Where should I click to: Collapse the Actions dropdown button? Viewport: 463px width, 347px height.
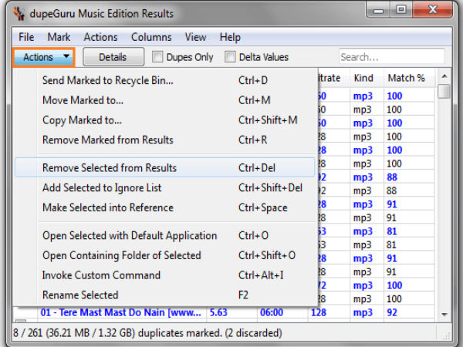[x=44, y=57]
